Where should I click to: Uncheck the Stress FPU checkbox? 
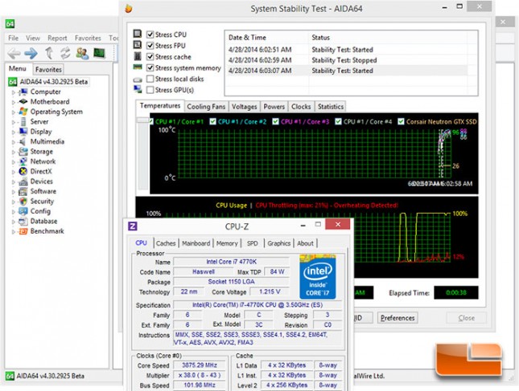(x=150, y=46)
